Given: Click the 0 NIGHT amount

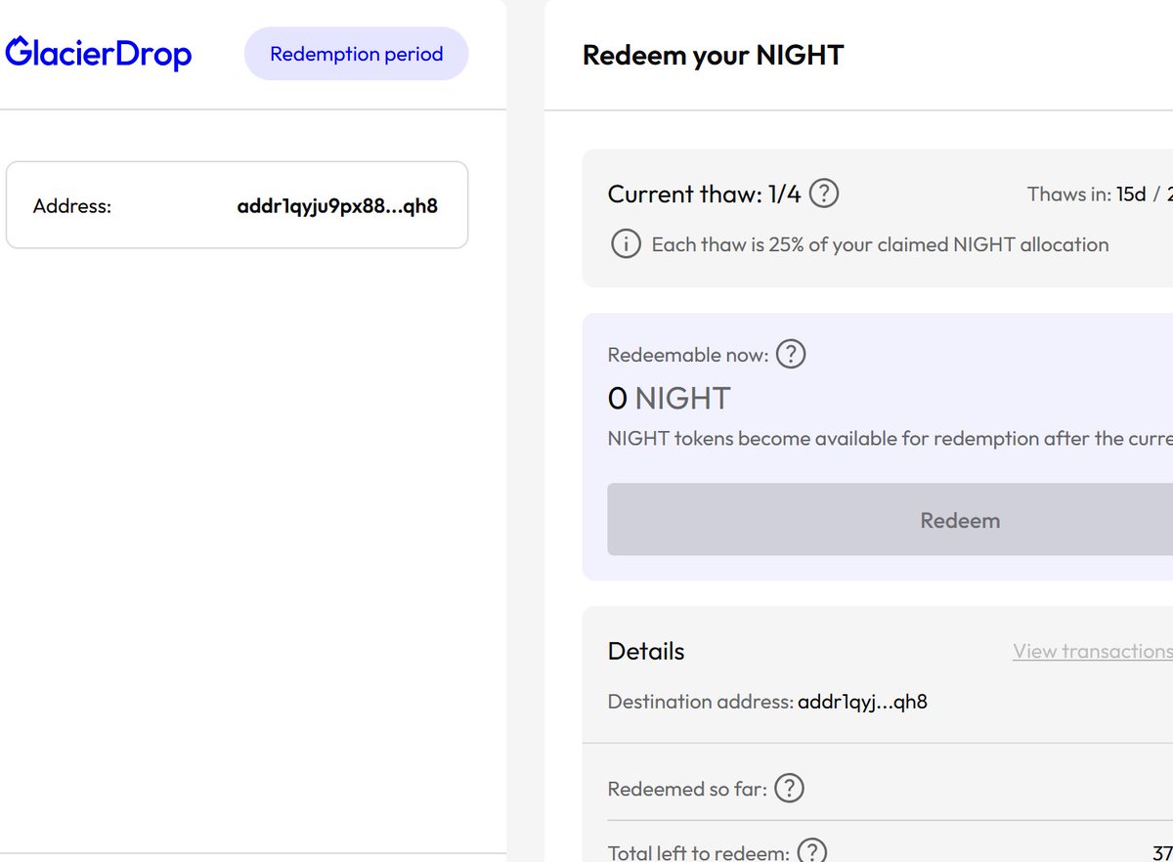Looking at the screenshot, I should pyautogui.click(x=669, y=398).
